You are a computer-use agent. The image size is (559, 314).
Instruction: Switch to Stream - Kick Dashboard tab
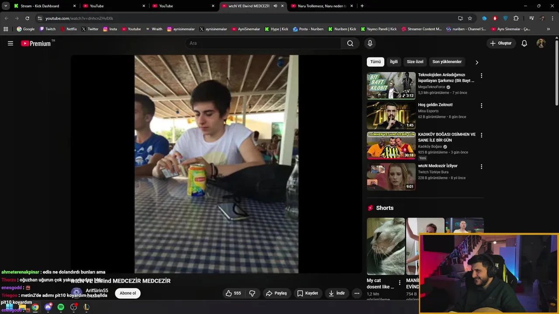tap(44, 6)
